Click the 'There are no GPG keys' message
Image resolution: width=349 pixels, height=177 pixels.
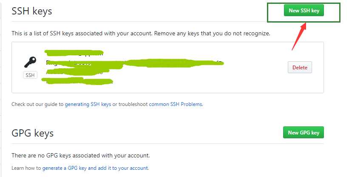click(x=81, y=155)
